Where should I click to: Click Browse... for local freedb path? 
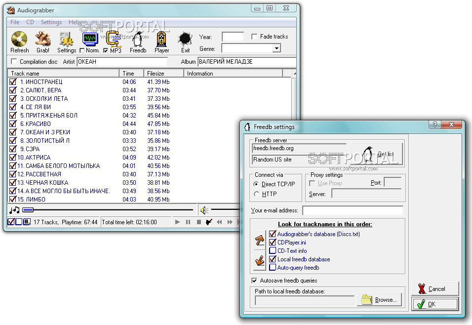(x=380, y=300)
